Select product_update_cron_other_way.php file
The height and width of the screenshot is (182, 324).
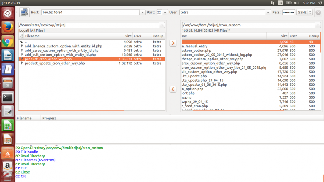92,63
